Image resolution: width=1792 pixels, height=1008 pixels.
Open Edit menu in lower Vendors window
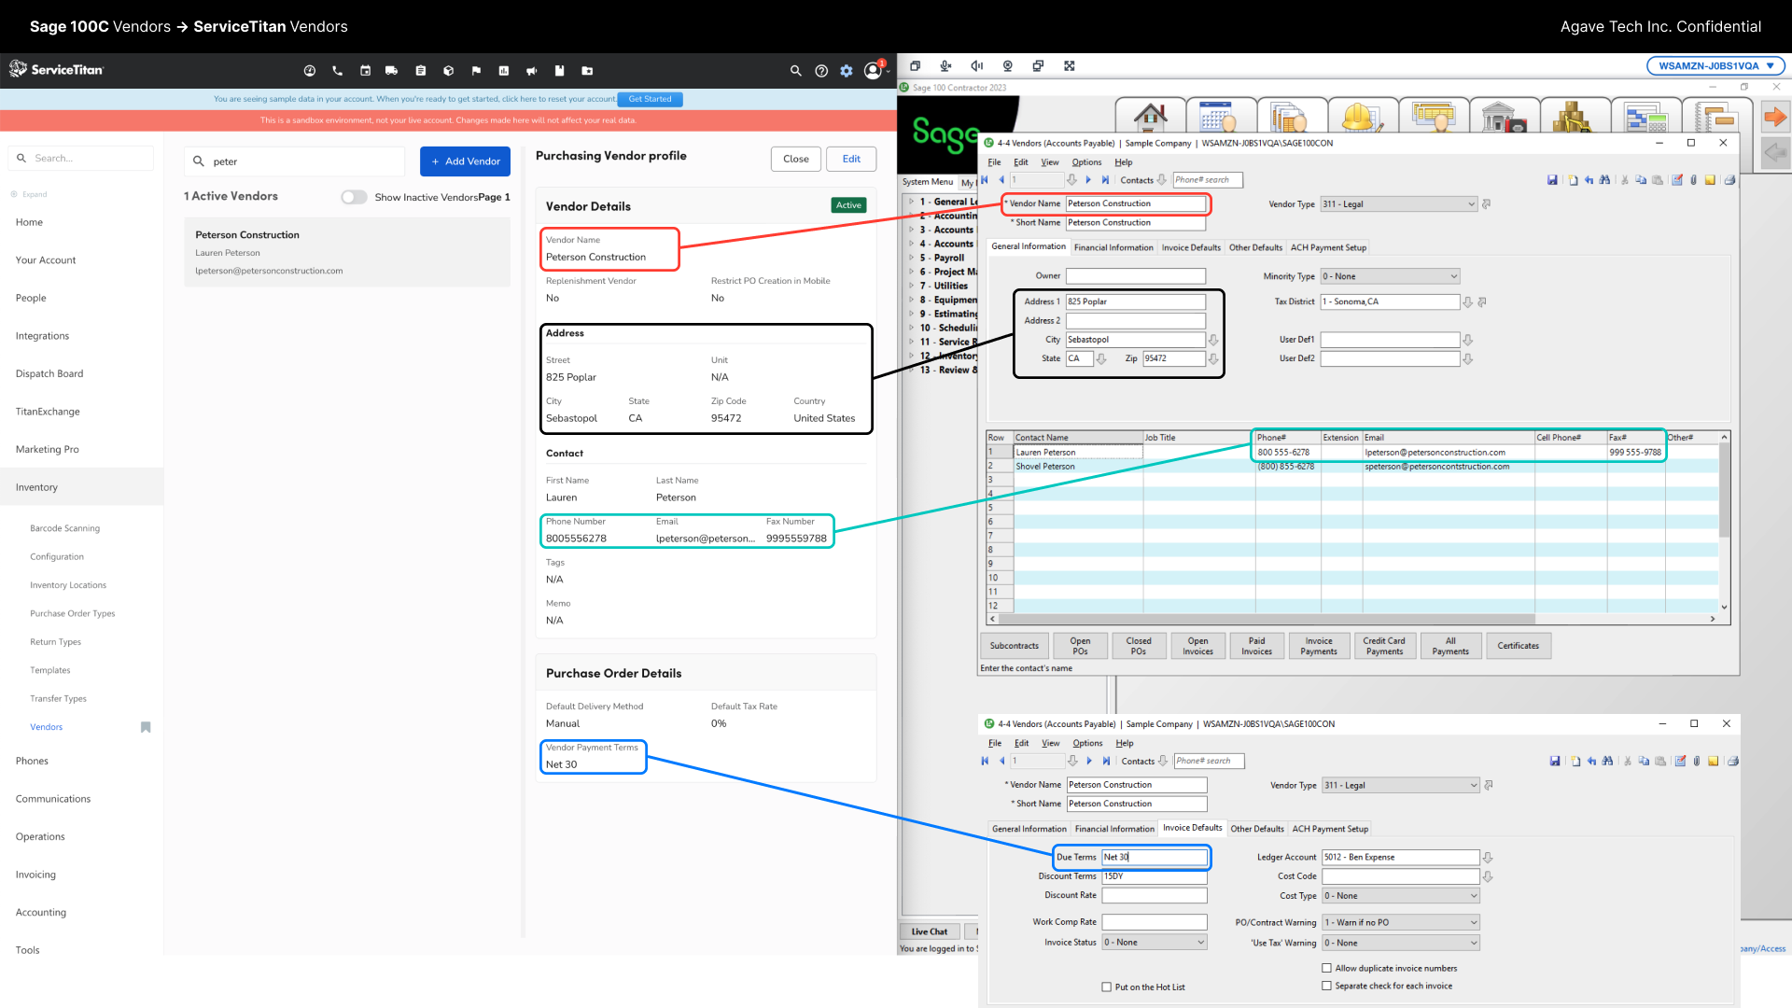click(1022, 744)
